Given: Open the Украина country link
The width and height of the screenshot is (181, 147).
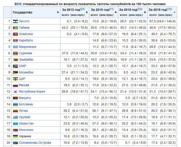Looking at the screenshot, I should (25, 136).
